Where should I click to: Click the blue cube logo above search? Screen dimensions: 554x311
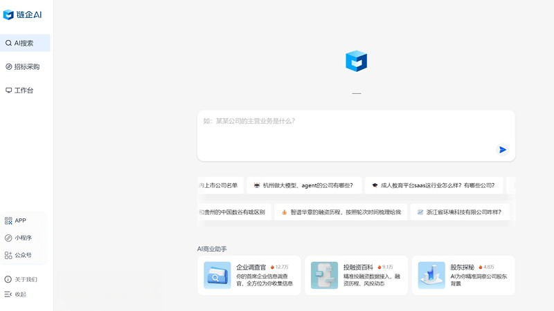[x=356, y=61]
